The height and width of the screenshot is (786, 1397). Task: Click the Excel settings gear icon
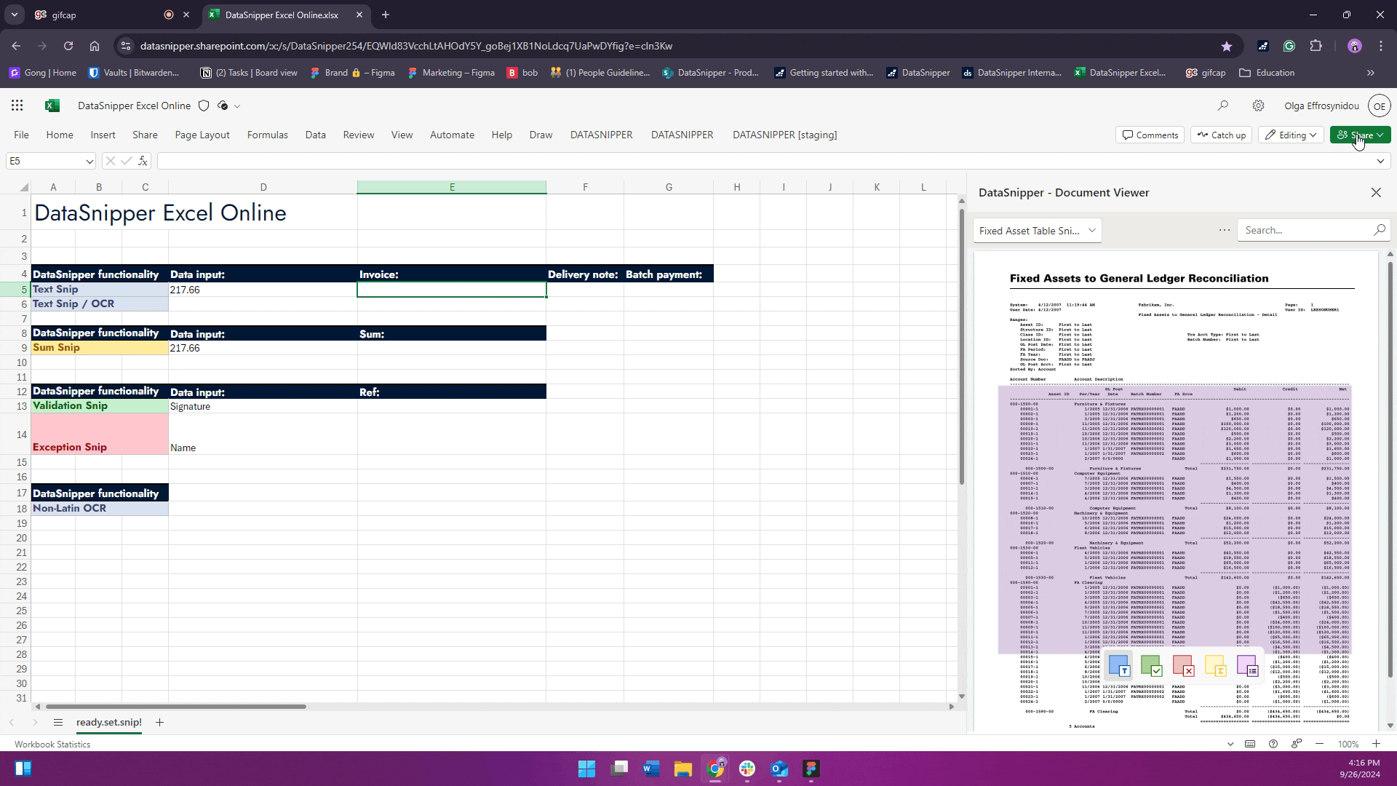pyautogui.click(x=1258, y=106)
